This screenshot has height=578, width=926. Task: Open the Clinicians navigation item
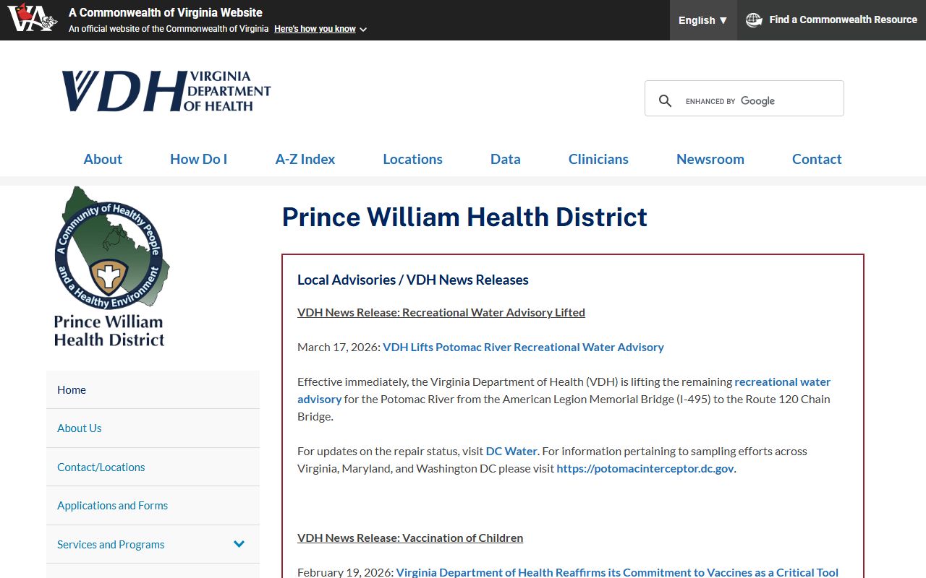(598, 159)
